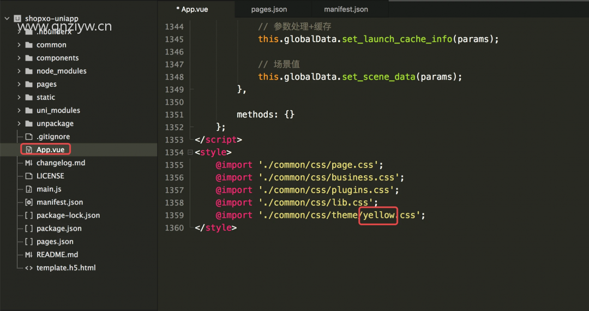This screenshot has height=311, width=589.
Task: Open LICENSE from the file tree
Action: coord(50,176)
